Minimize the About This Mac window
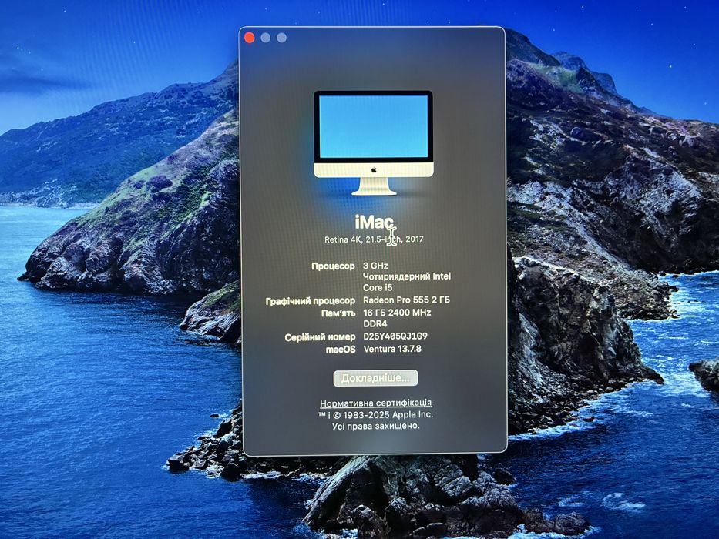Image resolution: width=719 pixels, height=539 pixels. 266,38
